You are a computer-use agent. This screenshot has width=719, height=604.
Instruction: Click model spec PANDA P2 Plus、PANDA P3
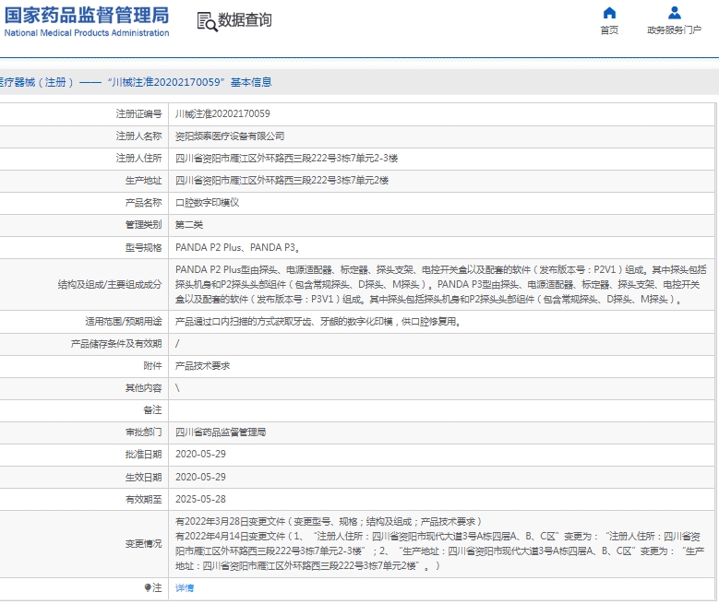(x=237, y=247)
